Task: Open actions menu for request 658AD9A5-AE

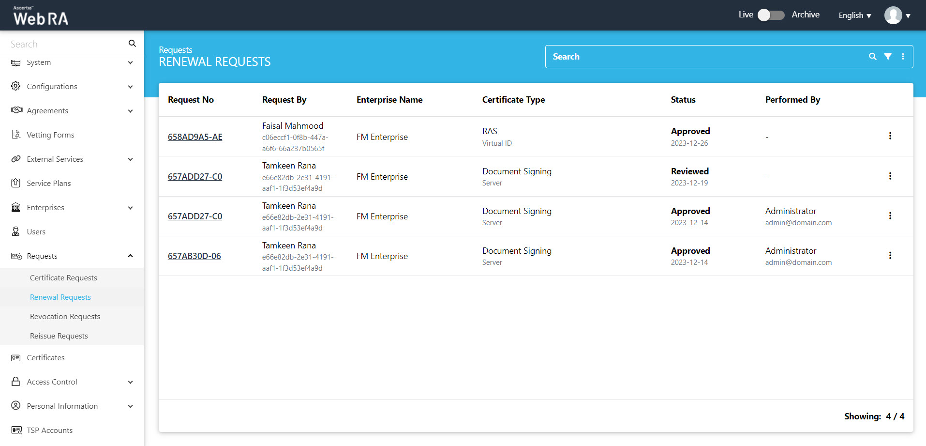Action: click(890, 136)
